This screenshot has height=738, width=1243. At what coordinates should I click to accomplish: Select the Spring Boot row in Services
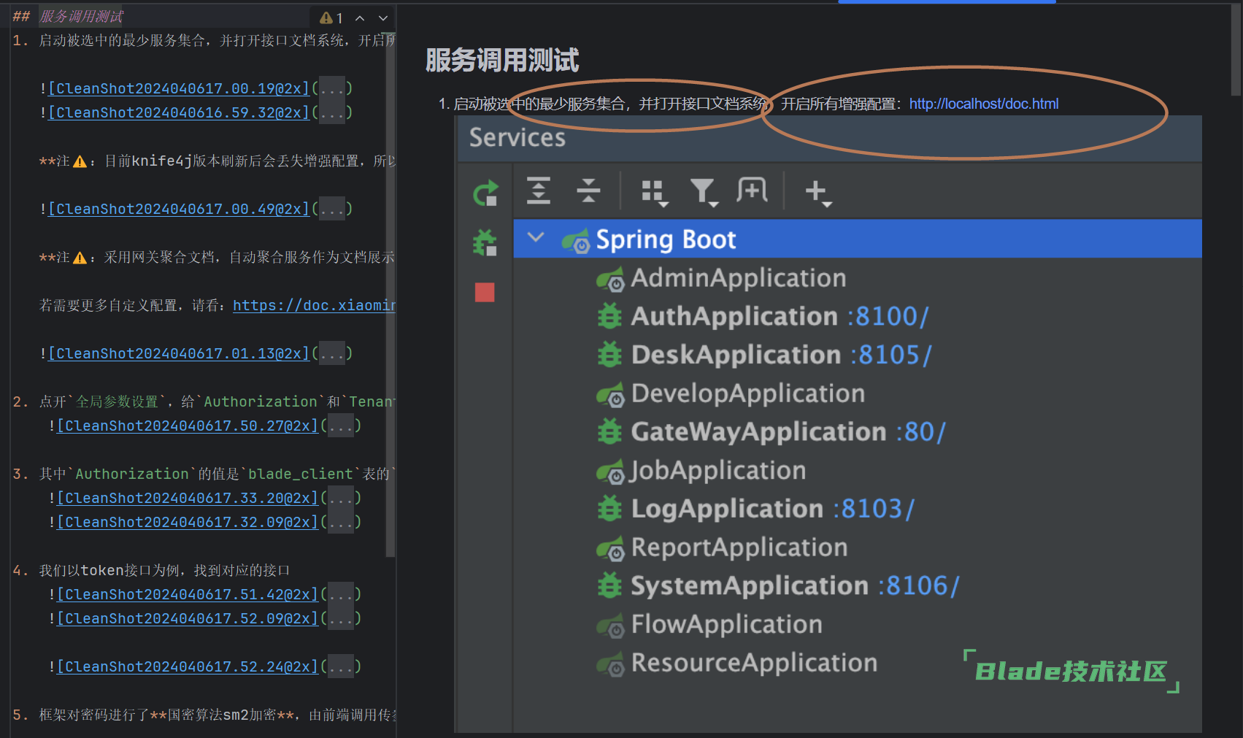click(857, 239)
